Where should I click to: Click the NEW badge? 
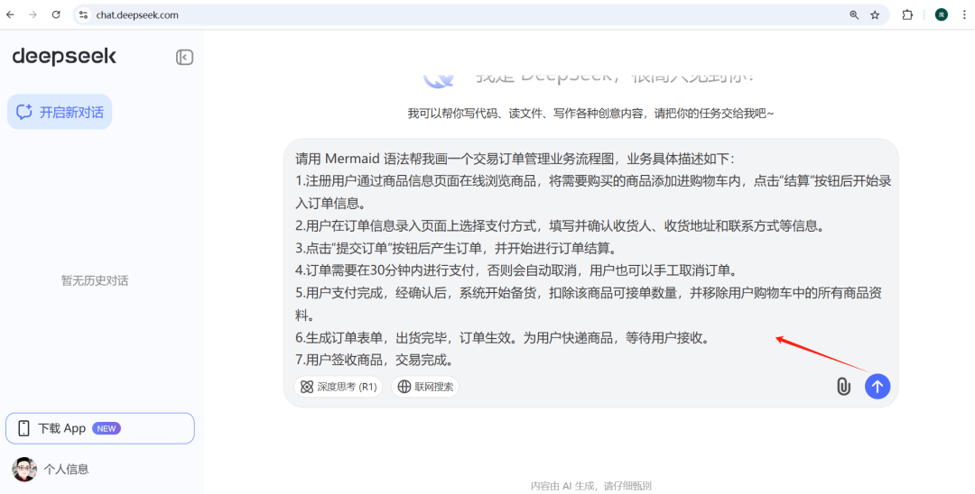click(107, 428)
